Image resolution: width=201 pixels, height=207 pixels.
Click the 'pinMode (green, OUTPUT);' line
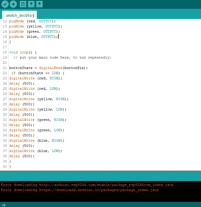click(x=34, y=31)
